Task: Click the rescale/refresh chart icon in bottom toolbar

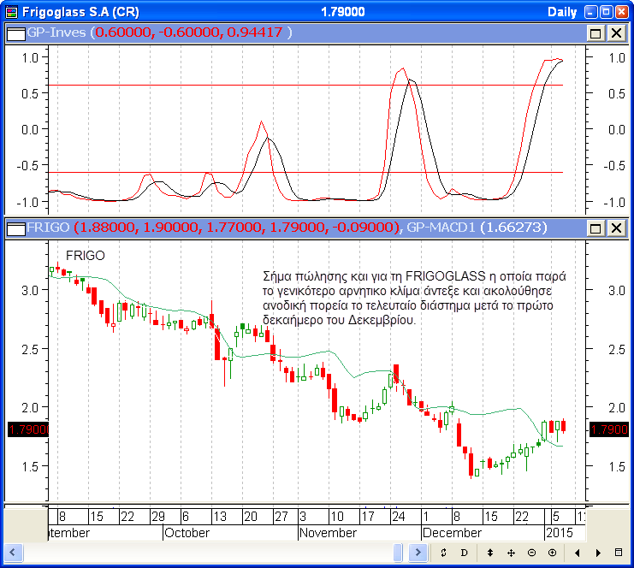Action: 443,553
